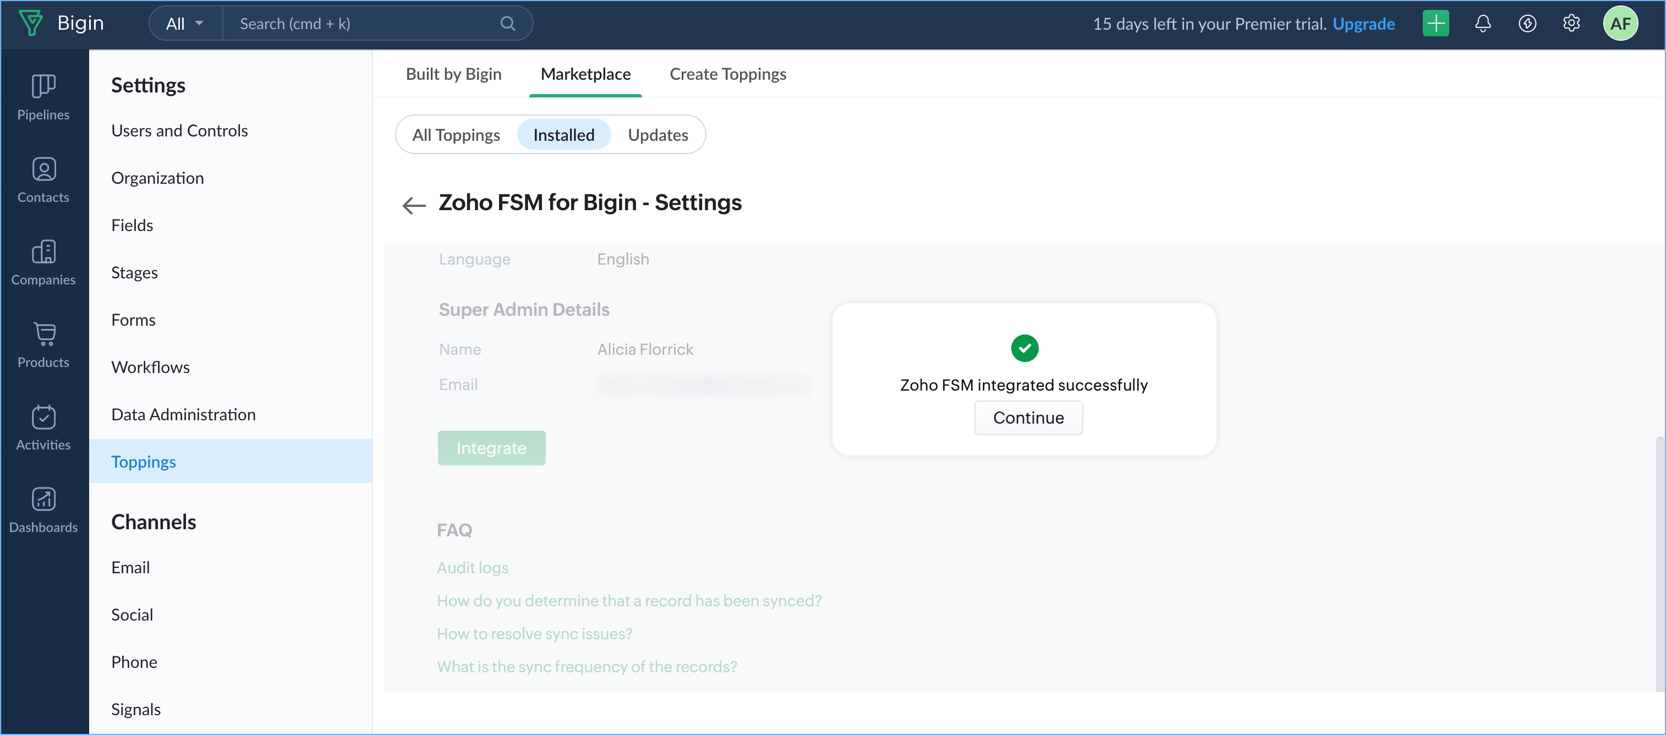Switch to the Marketplace tab

(x=585, y=74)
